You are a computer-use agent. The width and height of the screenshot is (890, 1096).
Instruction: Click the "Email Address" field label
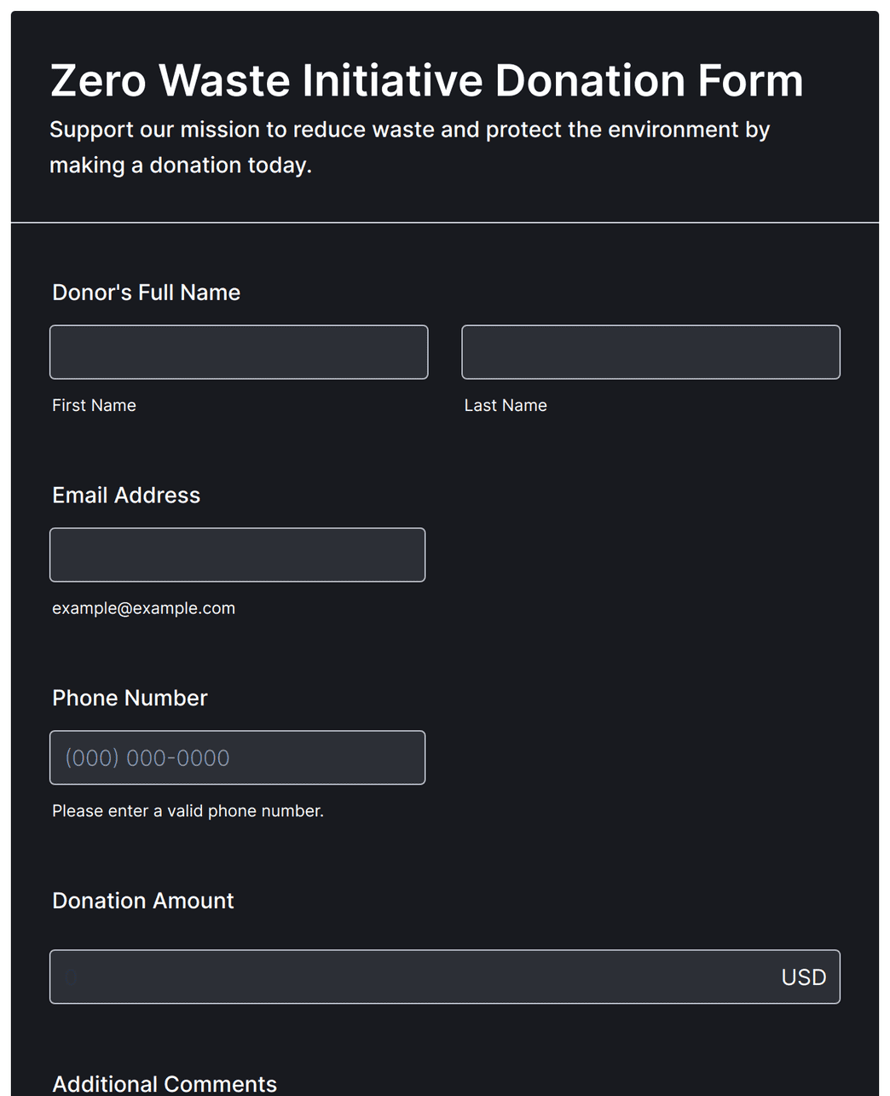click(126, 496)
